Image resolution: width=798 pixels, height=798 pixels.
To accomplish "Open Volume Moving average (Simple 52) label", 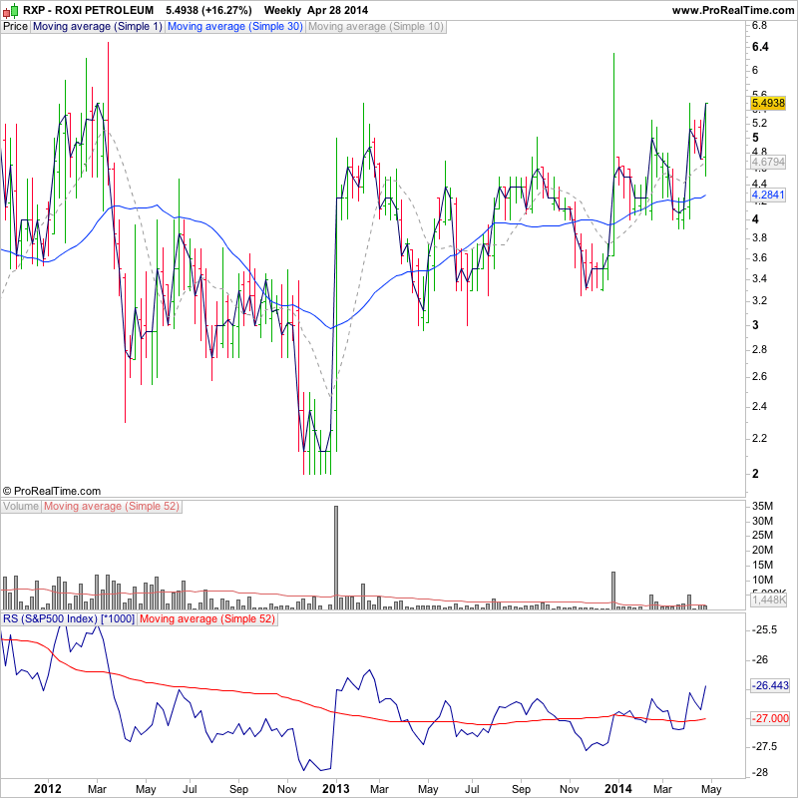I will pos(112,507).
